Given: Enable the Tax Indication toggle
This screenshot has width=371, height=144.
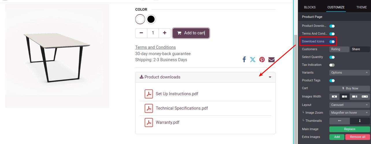Looking at the screenshot, I should coord(332,65).
